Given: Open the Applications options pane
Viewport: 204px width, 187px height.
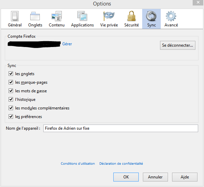Looking at the screenshot, I should (x=82, y=19).
